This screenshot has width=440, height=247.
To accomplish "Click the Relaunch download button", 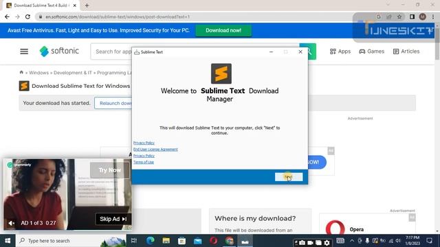I will click(113, 103).
